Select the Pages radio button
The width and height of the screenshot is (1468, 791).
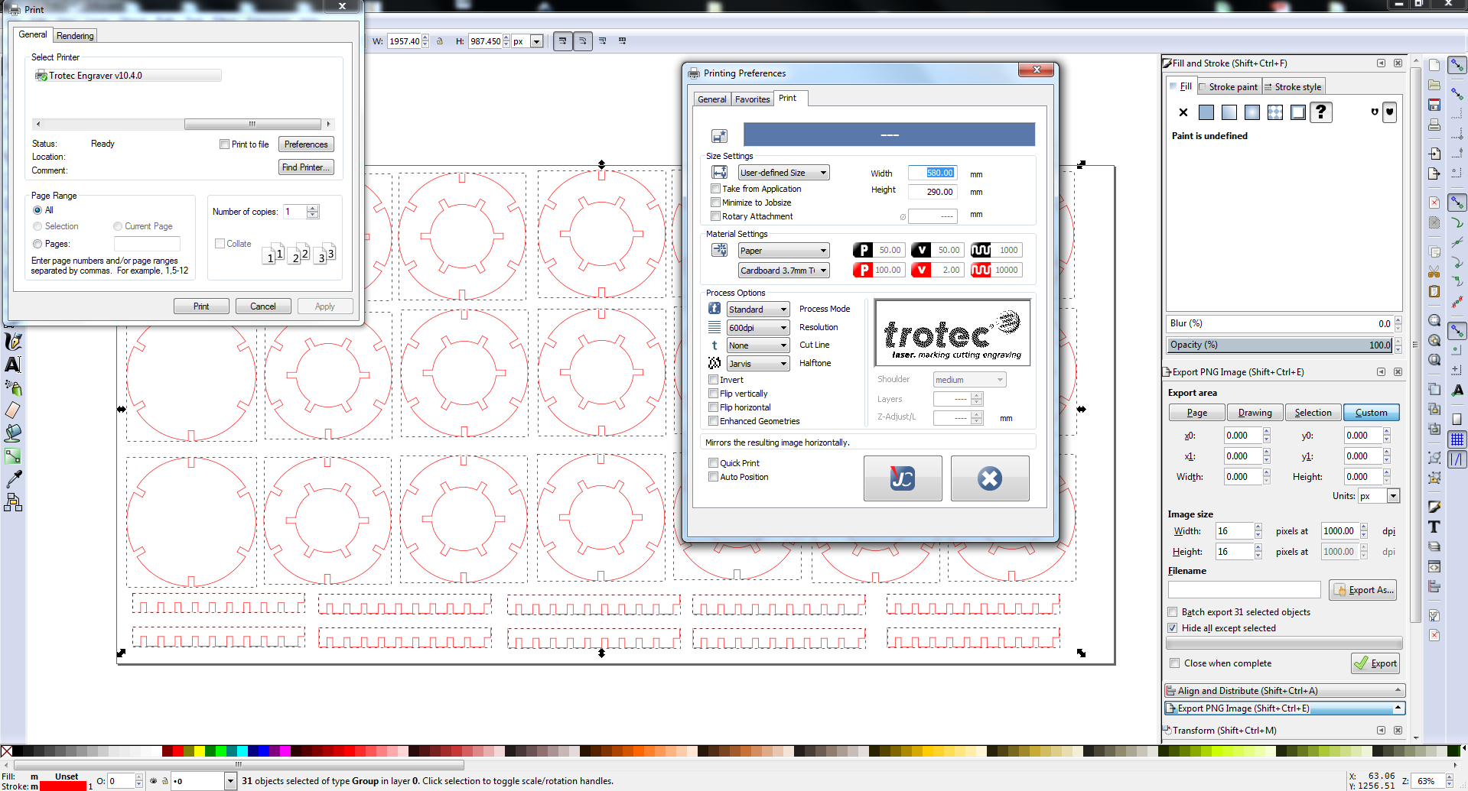[x=37, y=244]
